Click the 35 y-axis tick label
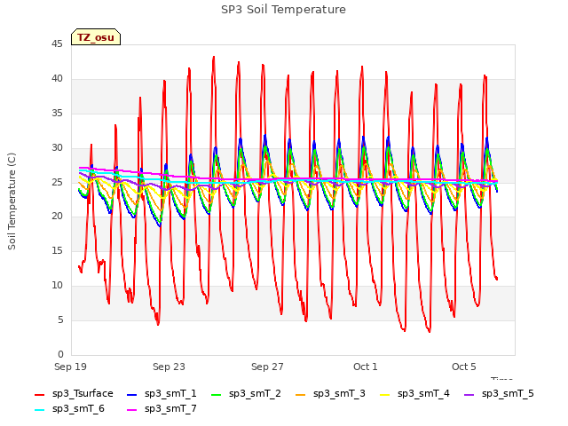 57,114
